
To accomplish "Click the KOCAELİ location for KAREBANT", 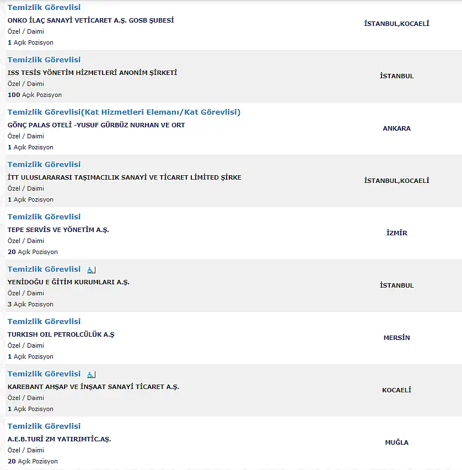I will [x=396, y=390].
